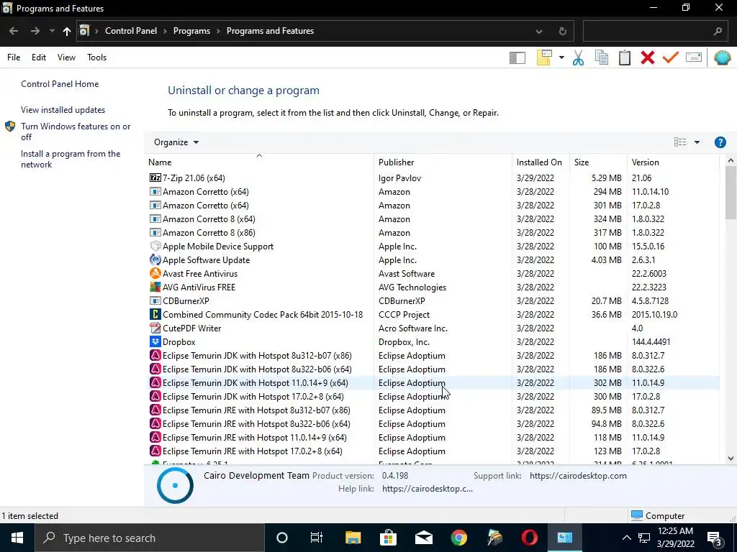The width and height of the screenshot is (737, 552).
Task: Select Avast Free Antivirus icon
Action: [155, 274]
